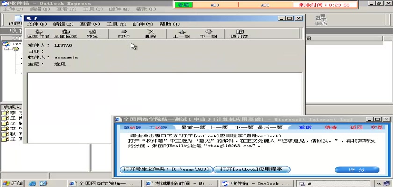393x187 pixels.
Task: Click recipient zhangmin in message header
Action: click(x=66, y=58)
